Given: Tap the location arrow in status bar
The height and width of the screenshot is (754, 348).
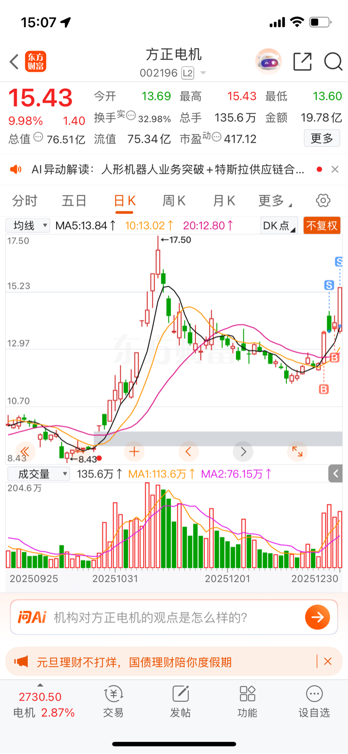Looking at the screenshot, I should pyautogui.click(x=66, y=22).
